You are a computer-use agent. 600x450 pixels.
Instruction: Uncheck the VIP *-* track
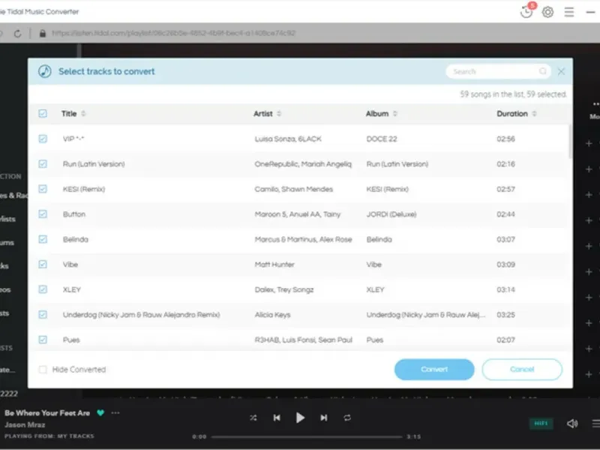43,139
